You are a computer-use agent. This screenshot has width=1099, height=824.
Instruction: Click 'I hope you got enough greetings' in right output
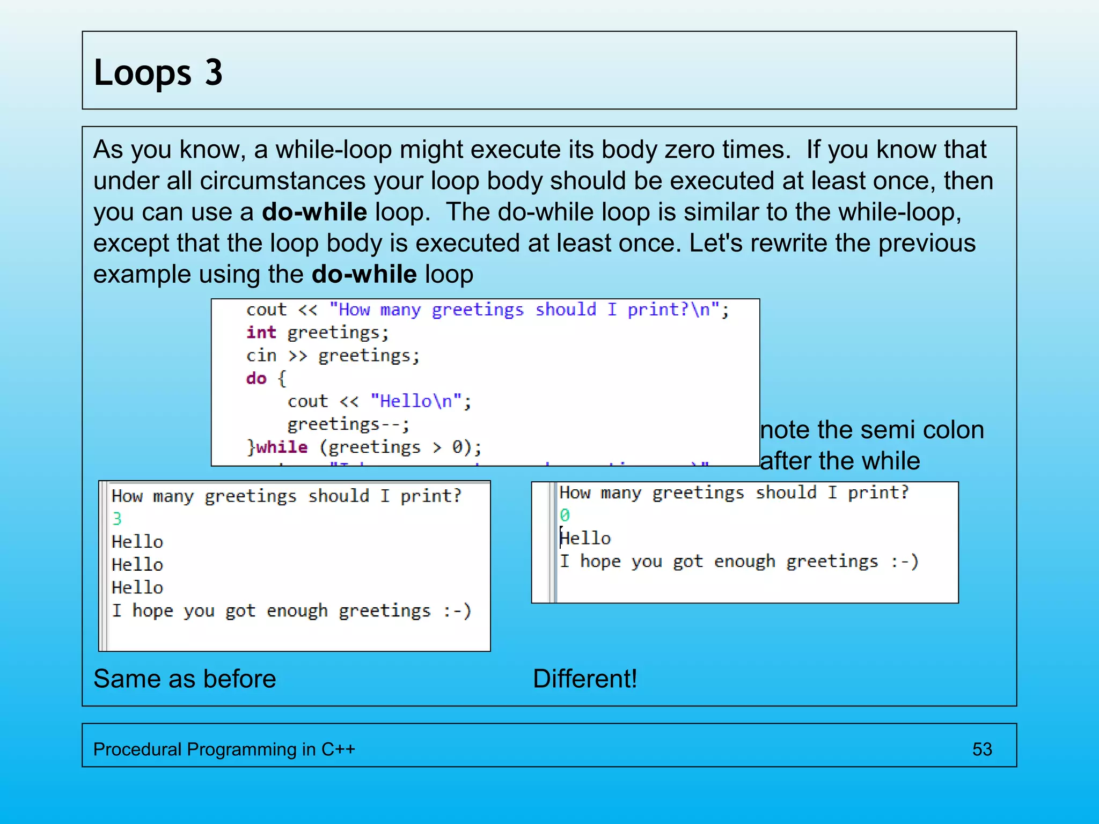739,561
